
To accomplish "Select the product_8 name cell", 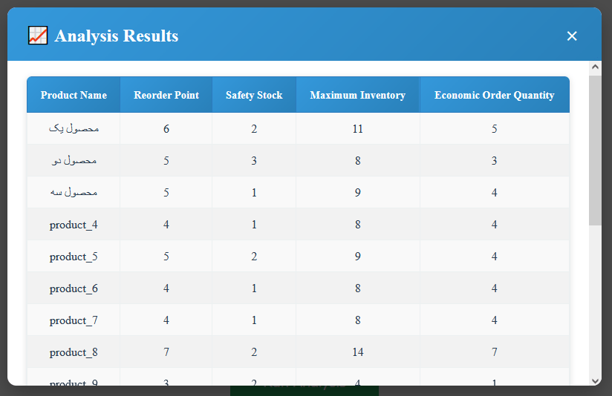I will point(74,352).
